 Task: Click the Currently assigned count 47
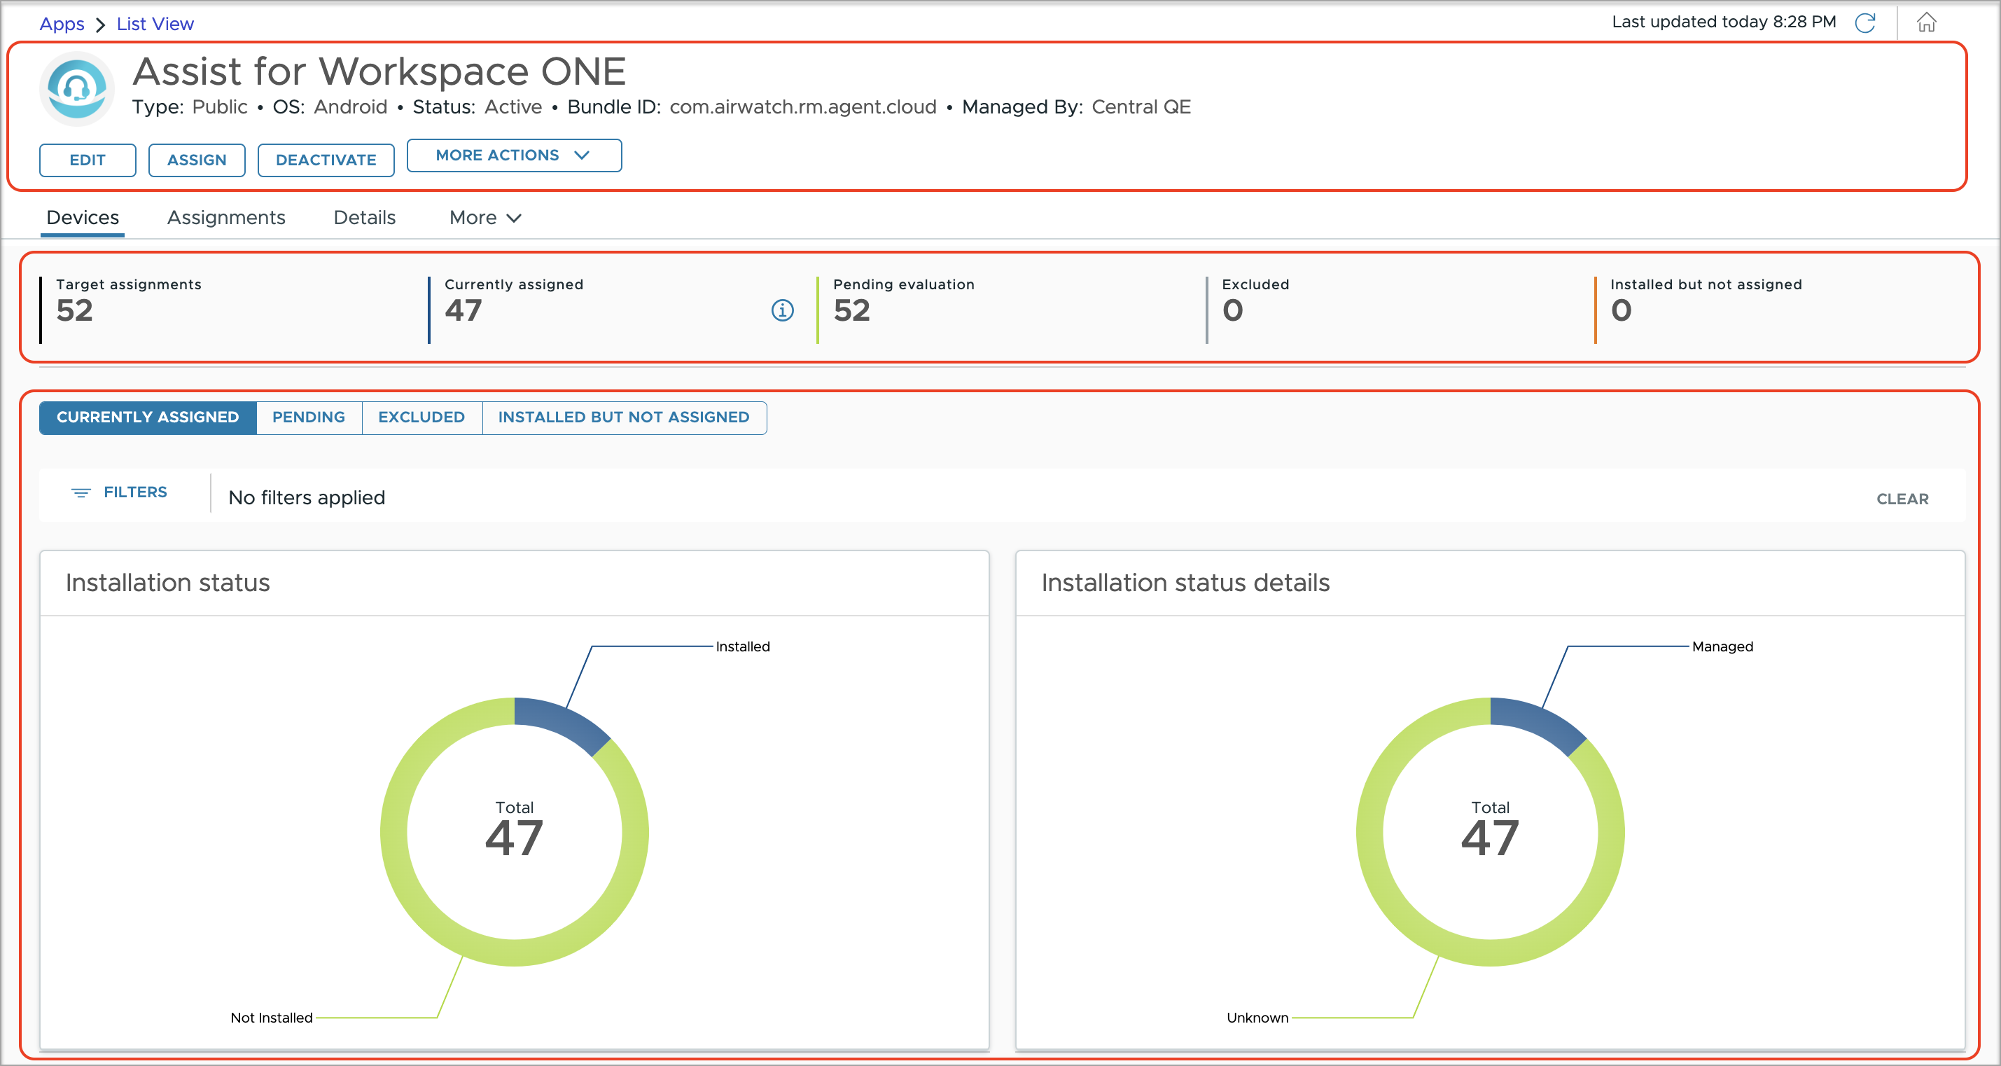(x=463, y=311)
